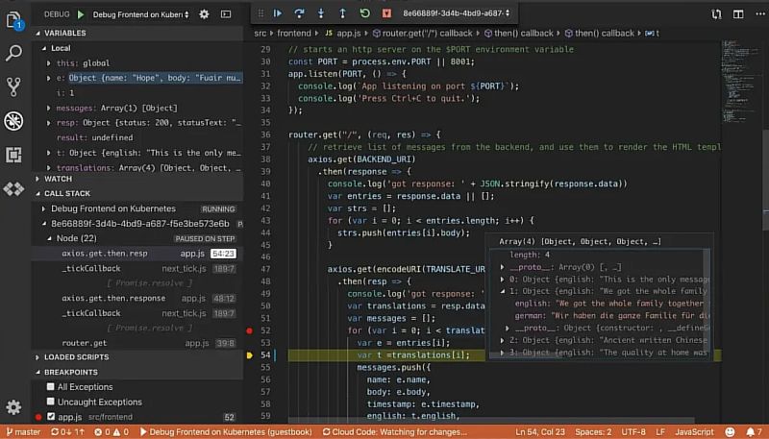The width and height of the screenshot is (769, 439).
Task: Start debugging with the green play button
Action: coord(81,14)
